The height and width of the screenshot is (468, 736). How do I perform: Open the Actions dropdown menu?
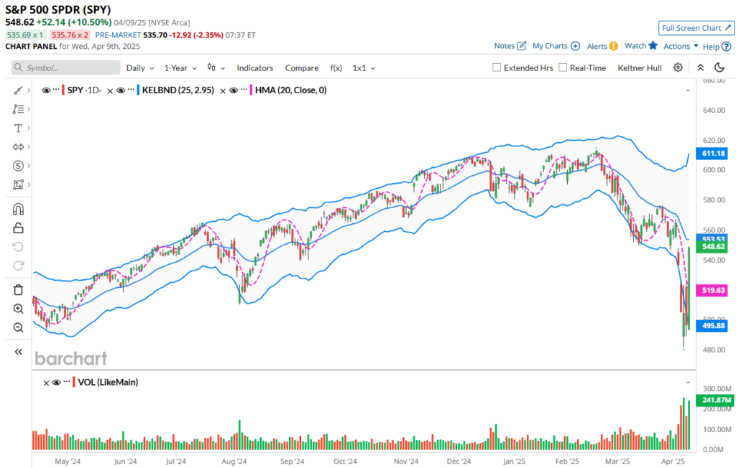pyautogui.click(x=681, y=46)
